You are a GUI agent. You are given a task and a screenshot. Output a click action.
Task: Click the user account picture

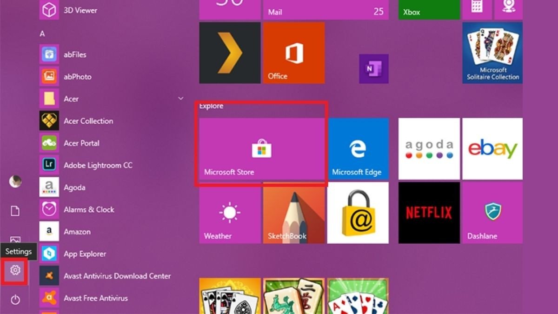(x=14, y=182)
